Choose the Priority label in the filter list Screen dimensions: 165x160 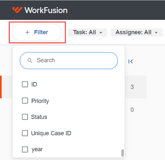coord(40,101)
